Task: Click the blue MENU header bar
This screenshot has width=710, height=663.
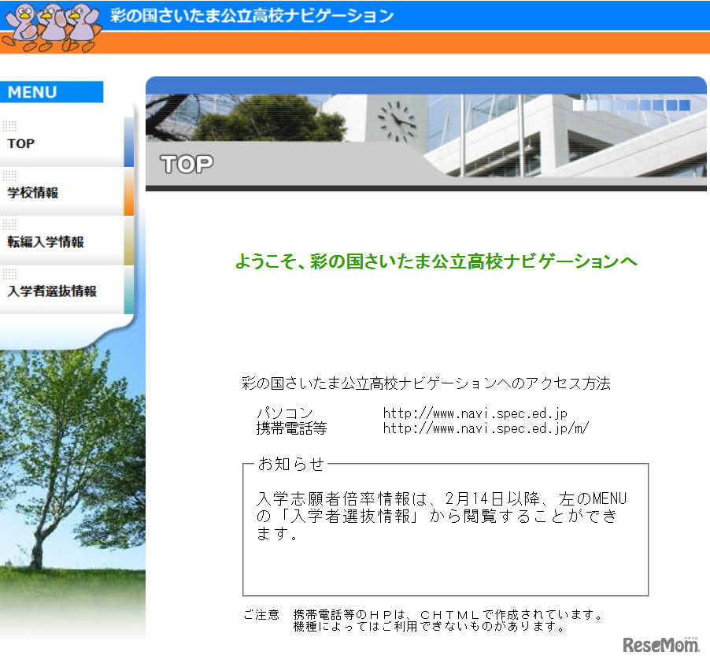Action: (x=51, y=91)
